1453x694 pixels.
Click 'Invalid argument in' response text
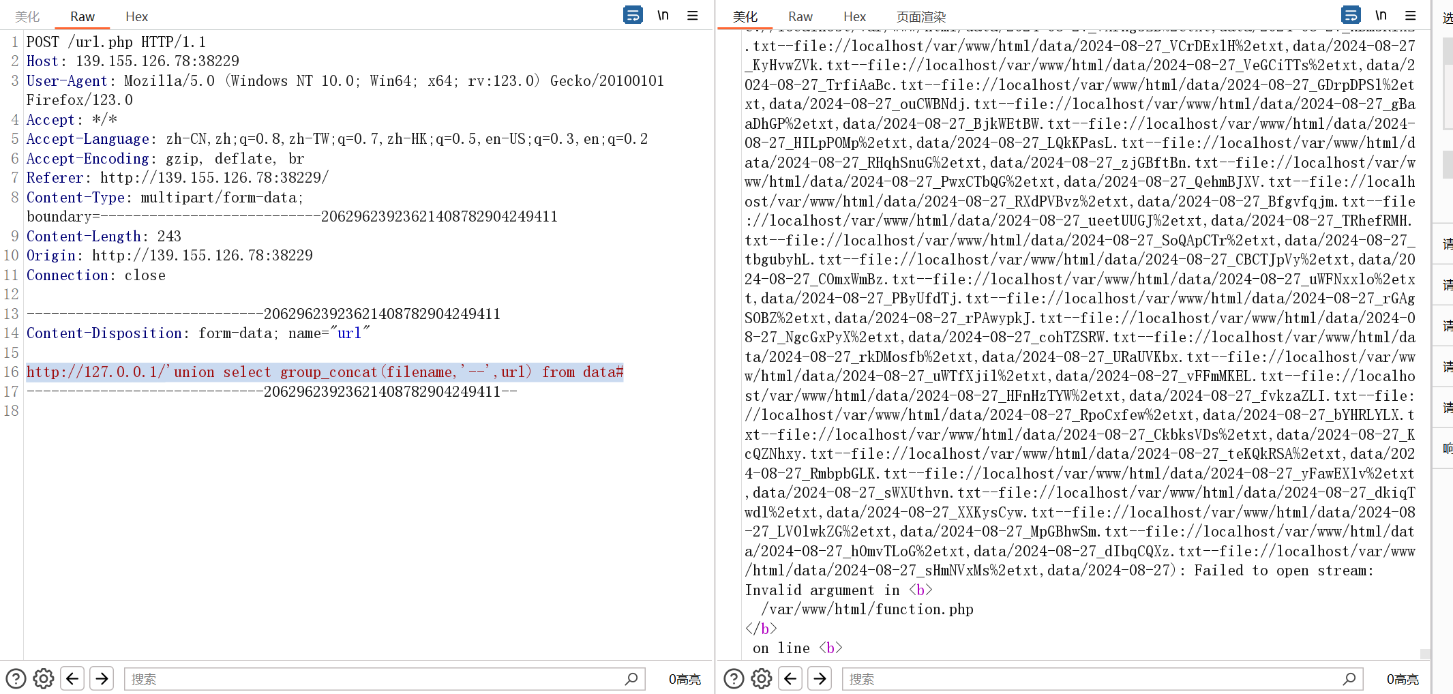point(822,590)
